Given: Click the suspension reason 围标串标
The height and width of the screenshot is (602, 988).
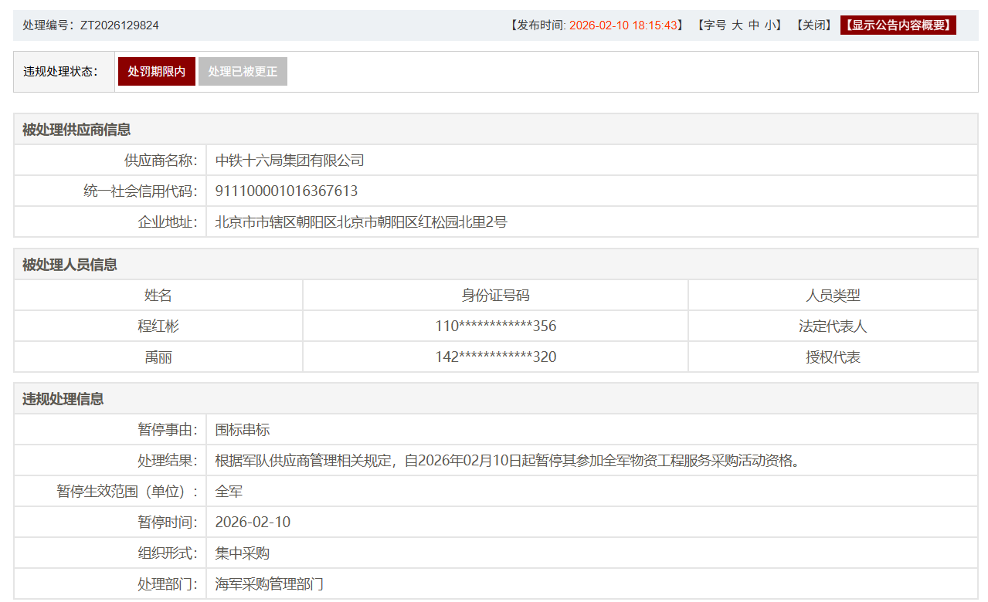Looking at the screenshot, I should pos(243,430).
